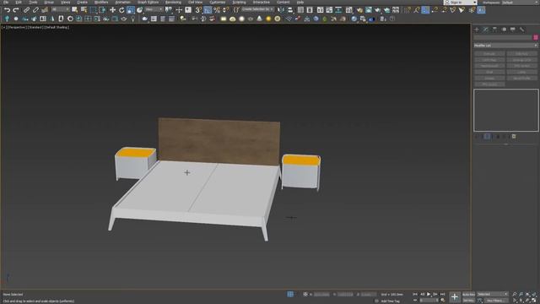This screenshot has width=540, height=304.
Task: Click the X coordinate input field
Action: (x=321, y=295)
